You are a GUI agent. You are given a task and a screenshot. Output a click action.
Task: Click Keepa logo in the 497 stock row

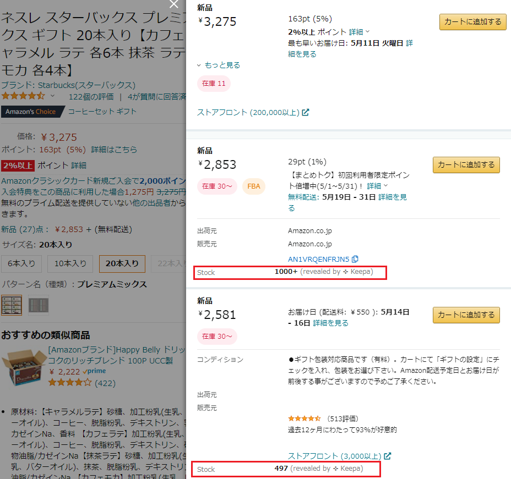click(336, 469)
